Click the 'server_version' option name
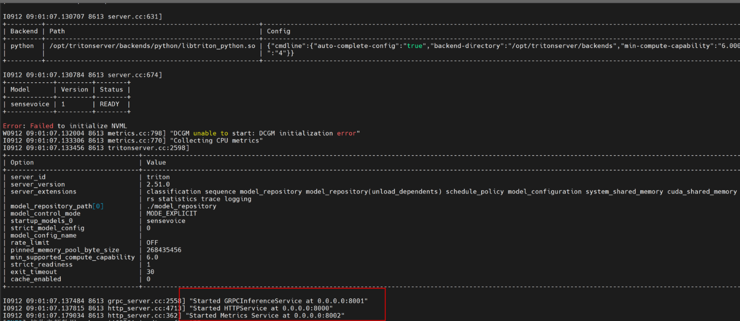The image size is (740, 321). (x=38, y=184)
